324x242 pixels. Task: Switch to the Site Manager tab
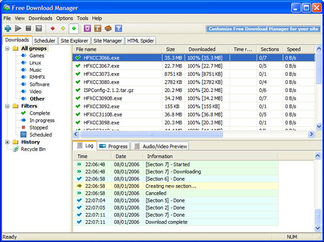coord(108,41)
